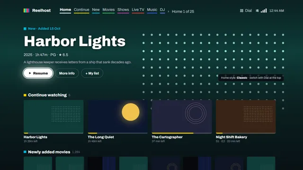Open the Dial home style switcher
The image size is (303, 170).
[x=246, y=10]
